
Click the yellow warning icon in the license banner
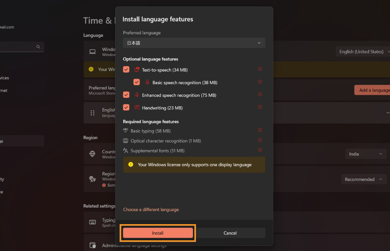(130, 164)
